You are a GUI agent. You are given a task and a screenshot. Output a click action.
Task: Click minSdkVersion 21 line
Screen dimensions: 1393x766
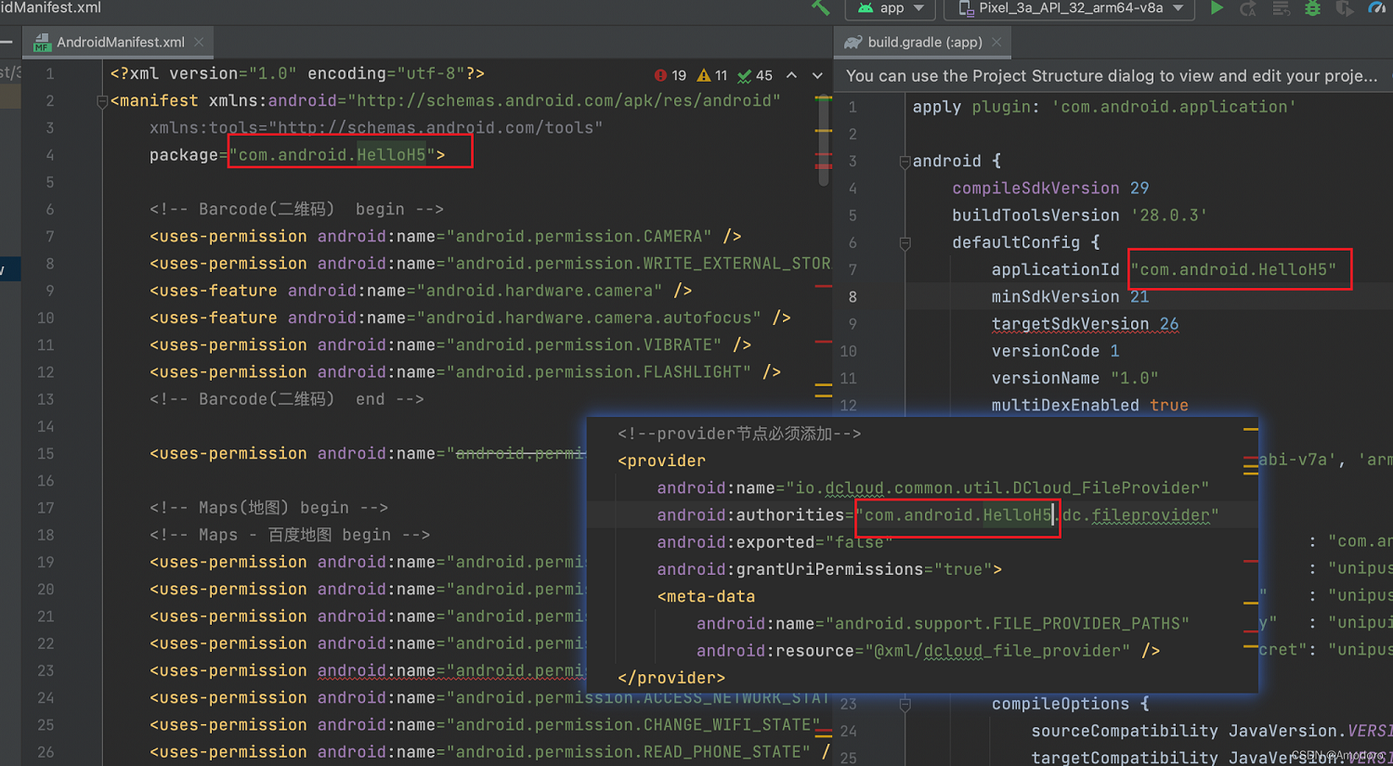click(1070, 297)
